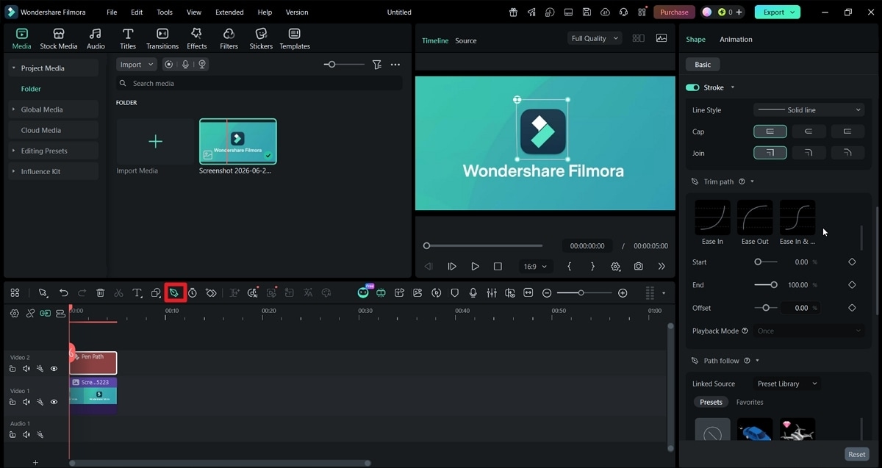The height and width of the screenshot is (468, 882).
Task: Mute the Video 2 track
Action: click(26, 369)
